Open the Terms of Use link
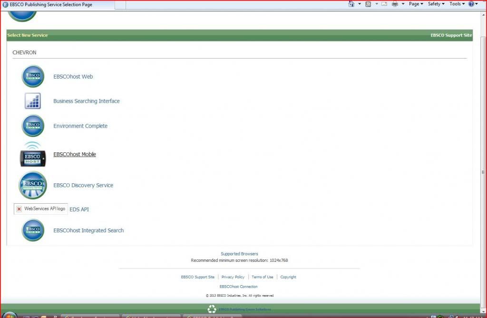Screen dimensions: 487x318 click(x=263, y=277)
